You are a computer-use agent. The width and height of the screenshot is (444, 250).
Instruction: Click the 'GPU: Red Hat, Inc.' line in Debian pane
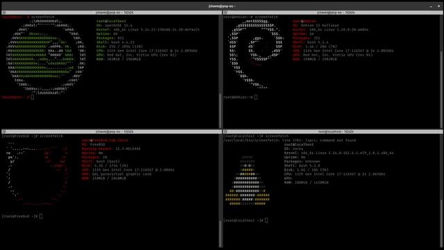[x=332, y=55]
